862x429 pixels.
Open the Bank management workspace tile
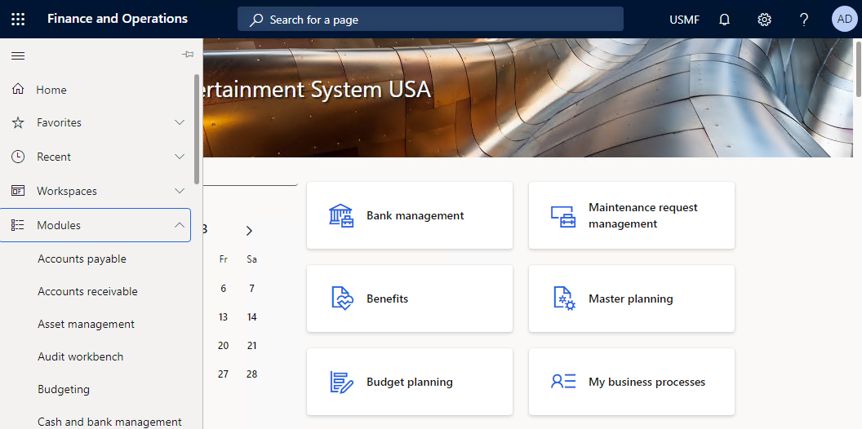pyautogui.click(x=410, y=215)
